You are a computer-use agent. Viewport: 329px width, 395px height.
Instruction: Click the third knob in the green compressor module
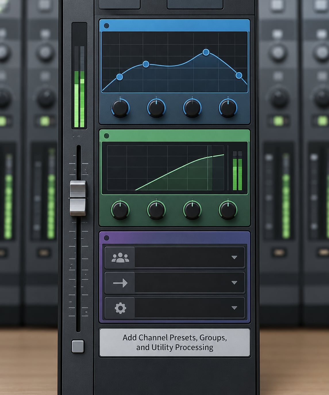coord(192,210)
